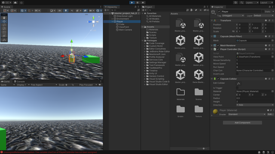Adjust the Project icon size slider
This screenshot has height=154, width=275.
click(203, 148)
